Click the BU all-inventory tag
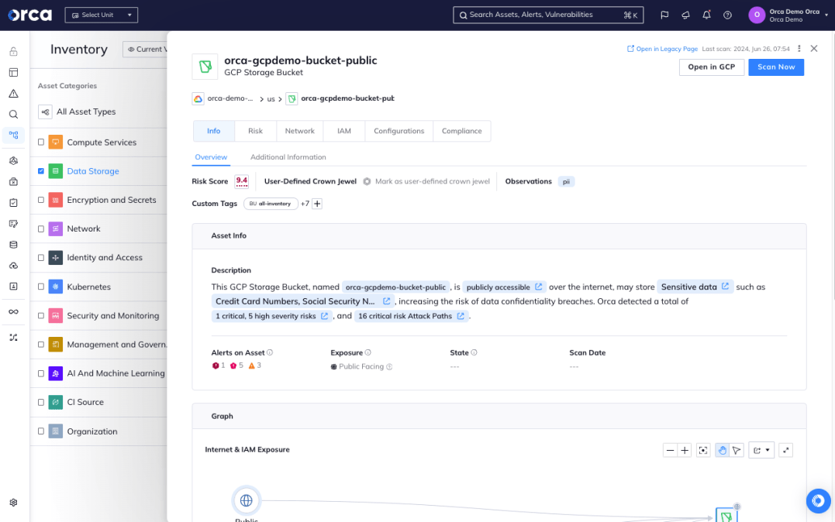Viewport: 835px width, 522px height. point(271,204)
